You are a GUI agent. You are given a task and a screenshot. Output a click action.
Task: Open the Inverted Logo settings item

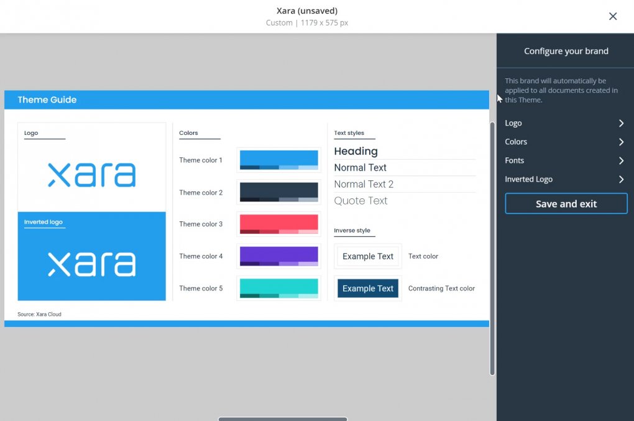point(565,179)
